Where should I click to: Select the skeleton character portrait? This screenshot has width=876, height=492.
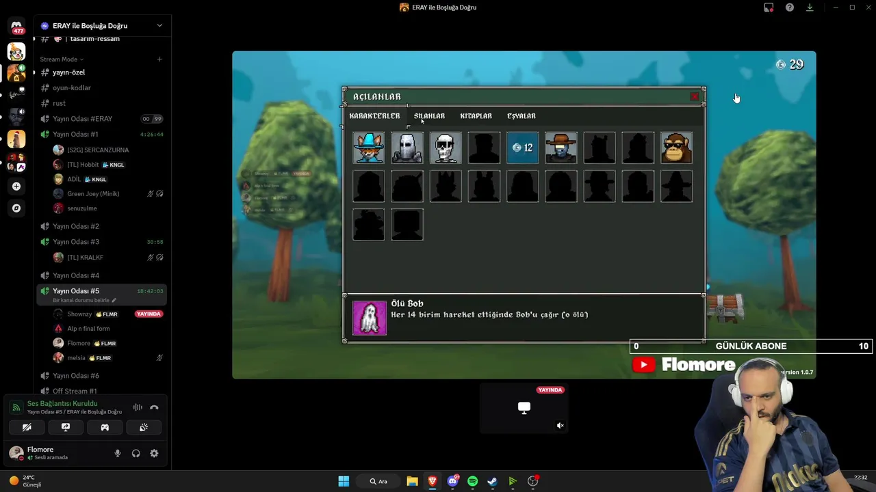click(446, 148)
